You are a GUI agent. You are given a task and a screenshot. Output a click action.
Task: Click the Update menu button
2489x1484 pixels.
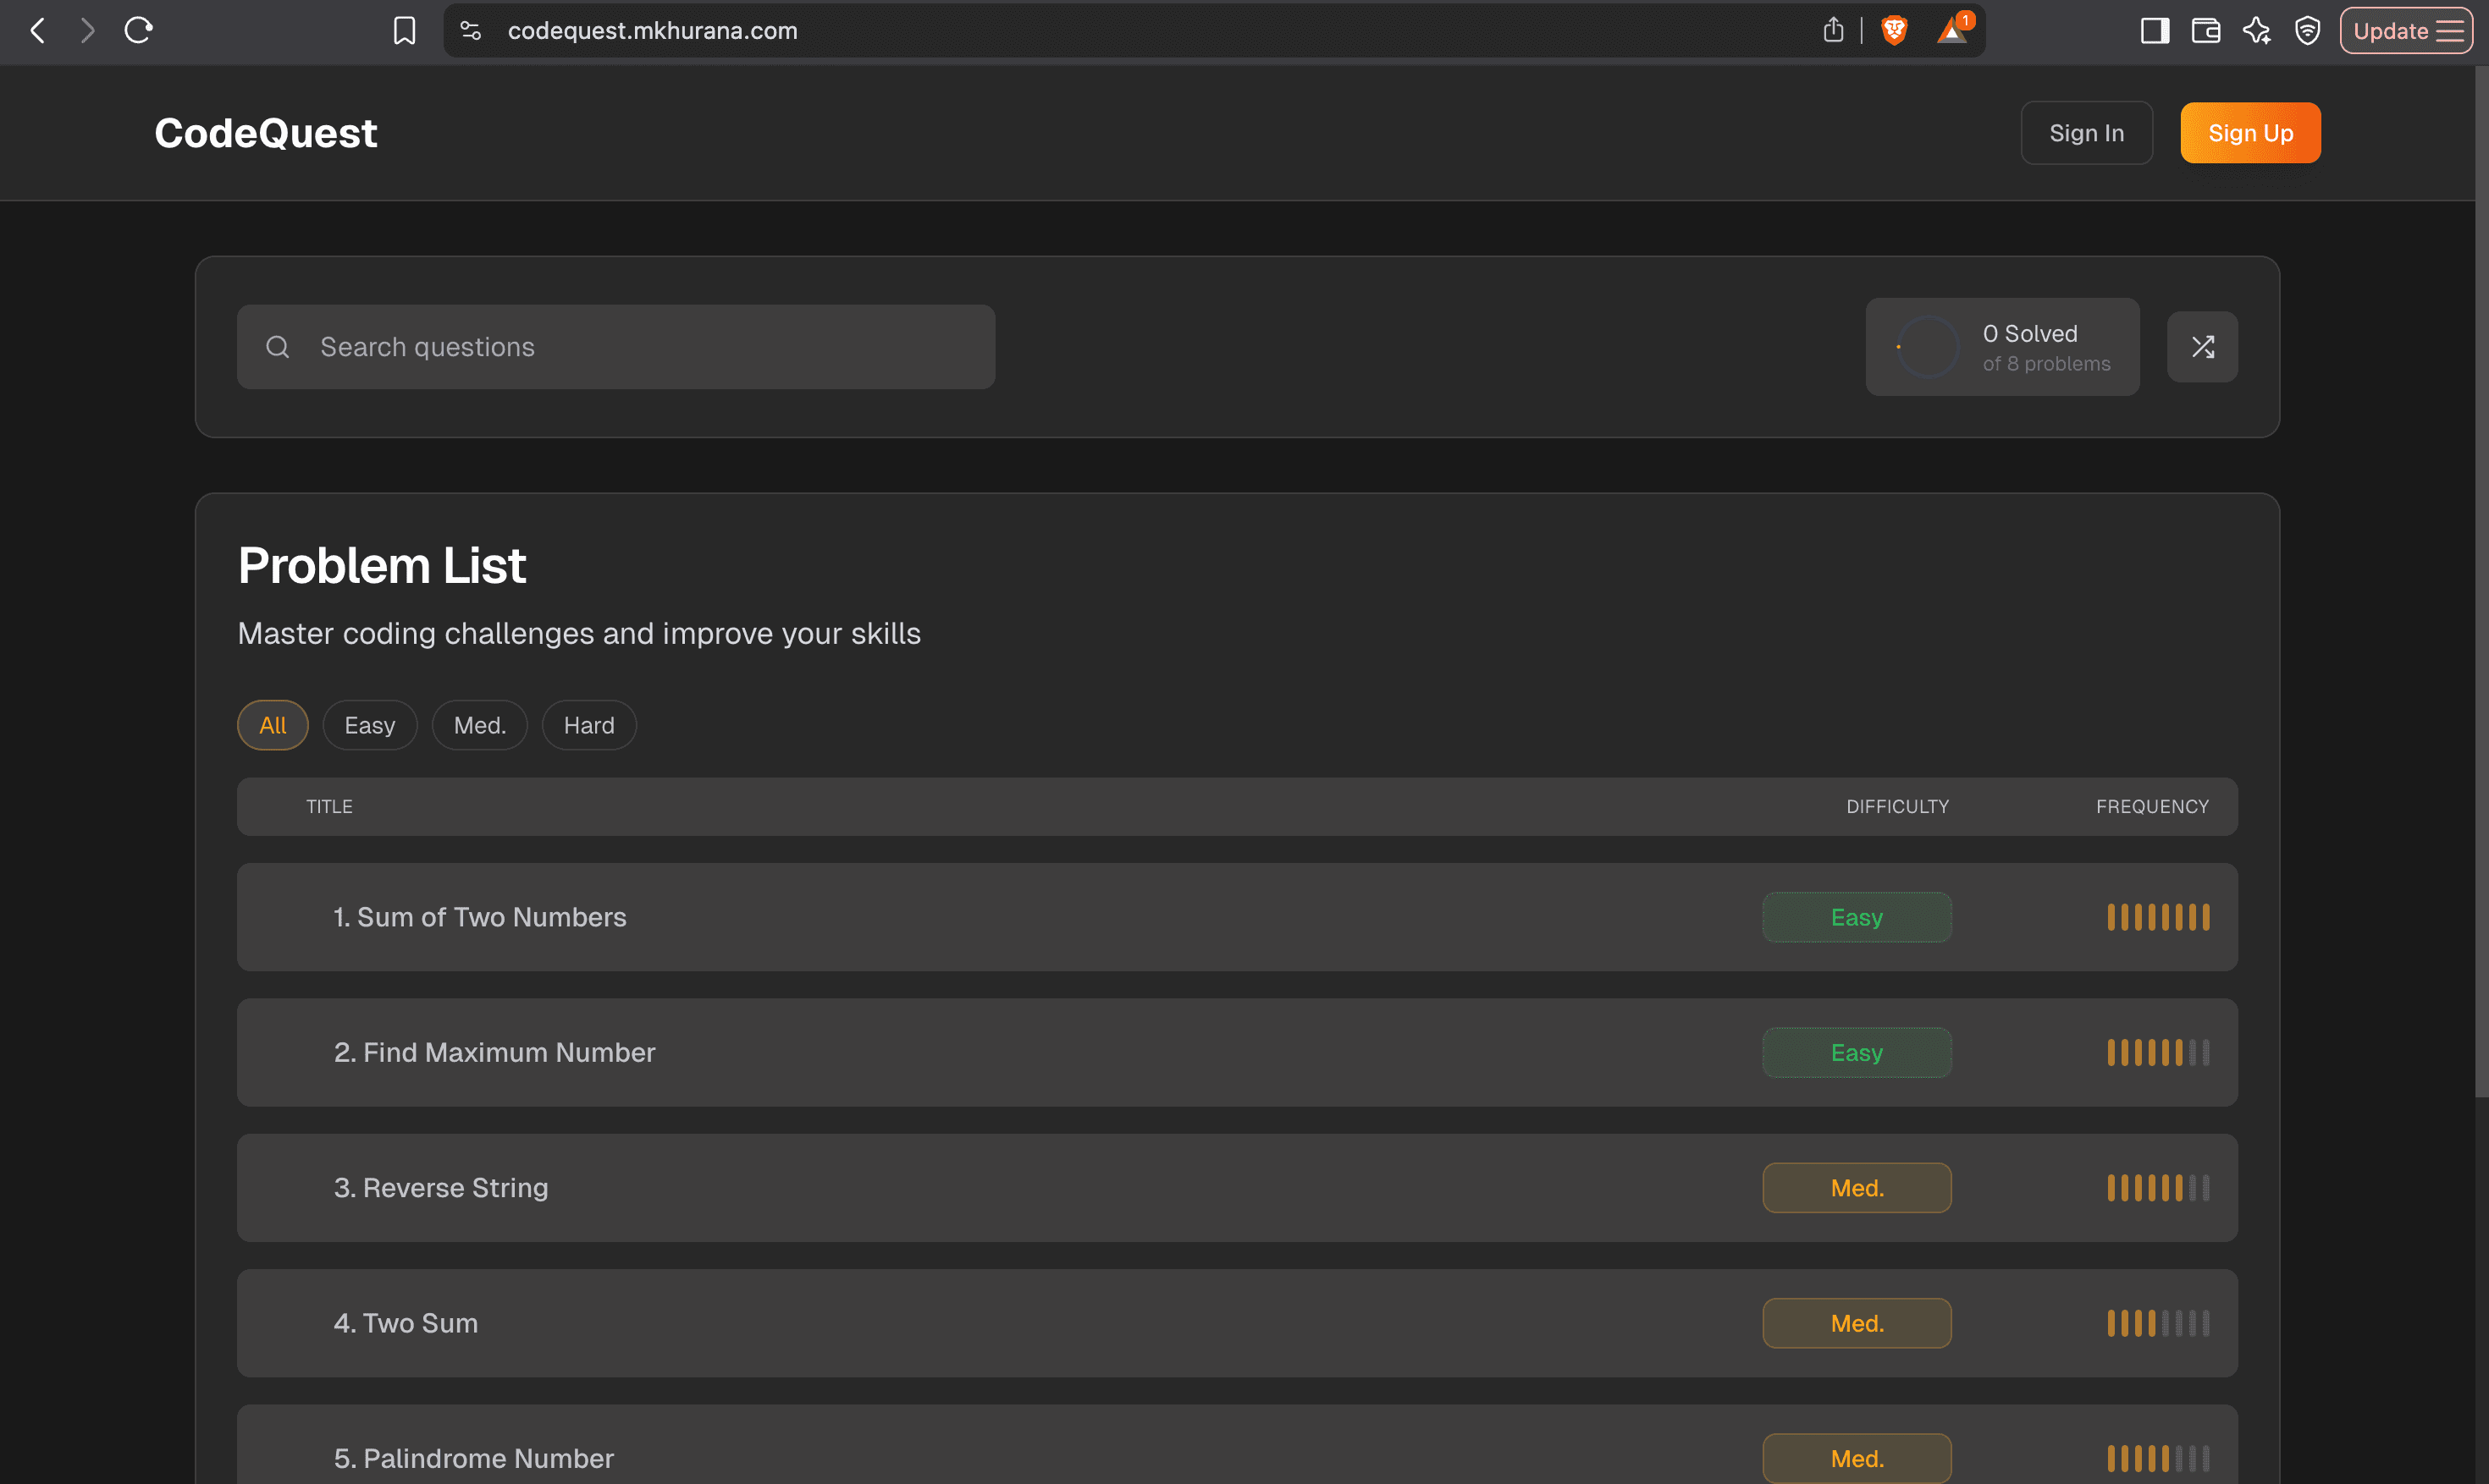coord(2406,30)
